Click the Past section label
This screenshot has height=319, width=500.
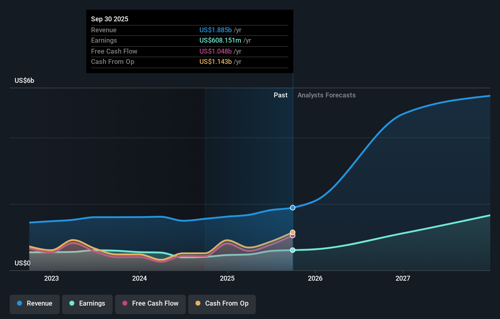click(x=280, y=95)
